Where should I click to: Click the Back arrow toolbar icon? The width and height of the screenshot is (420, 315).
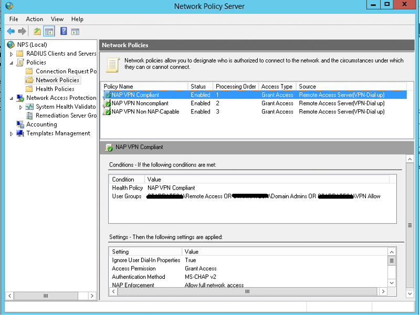click(x=10, y=31)
